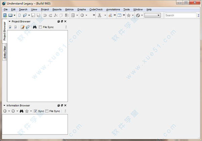Click the Favorites star in main toolbar
Image resolution: width=202 pixels, height=141 pixels.
pos(129,15)
